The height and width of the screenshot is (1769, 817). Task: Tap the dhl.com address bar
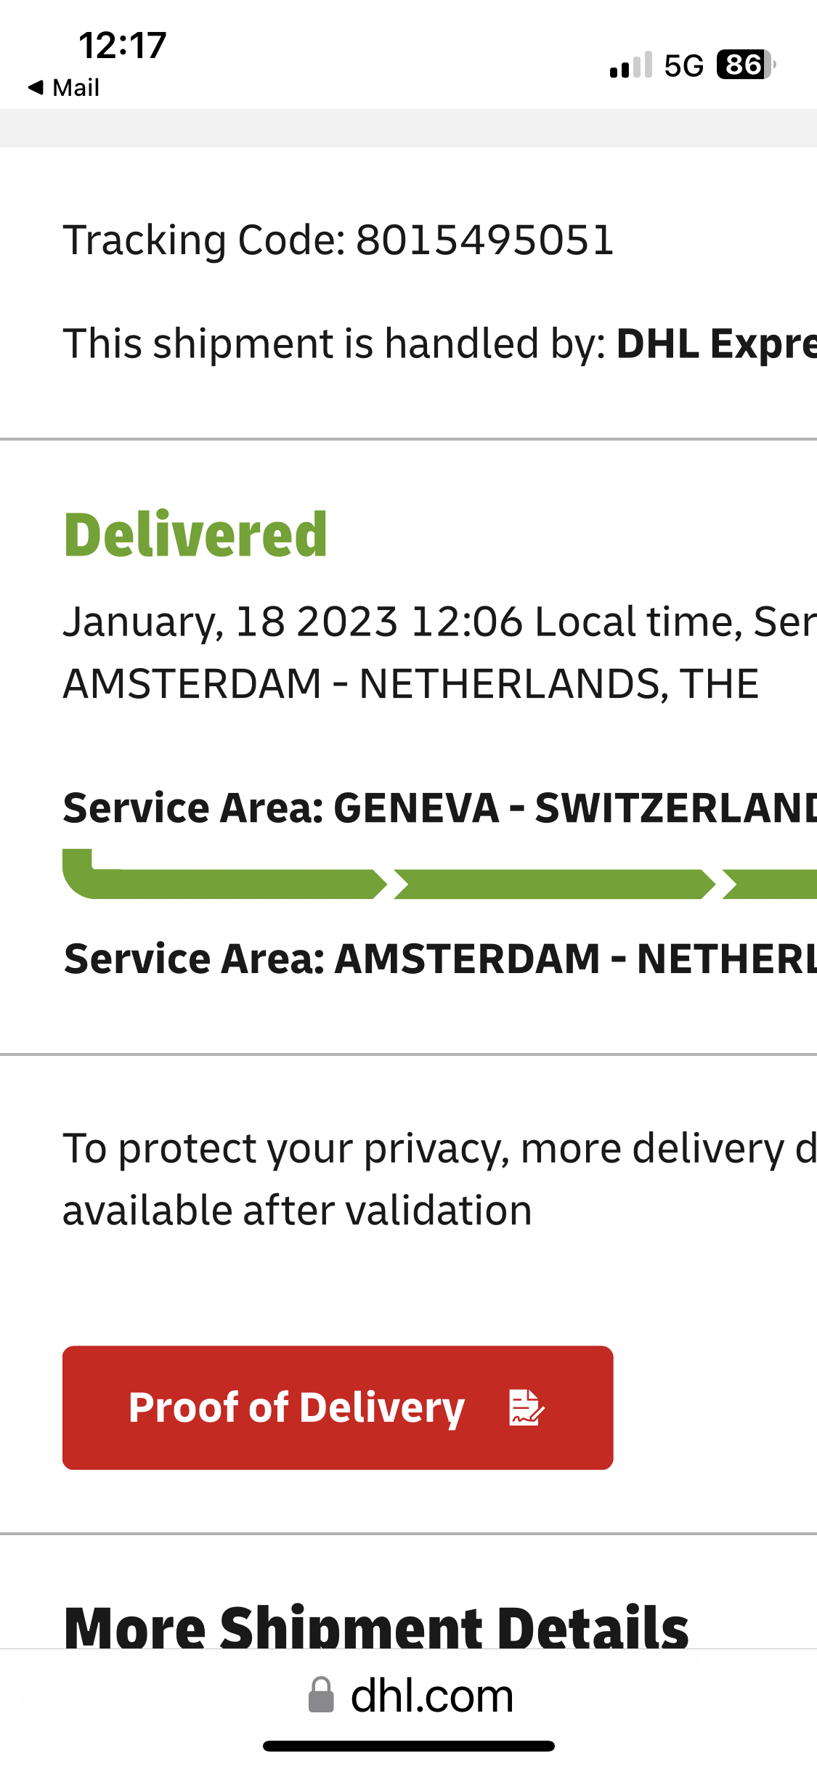coord(411,1696)
